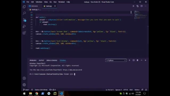Split the editor to the right
This screenshot has height=96, width=170.
point(142,6)
